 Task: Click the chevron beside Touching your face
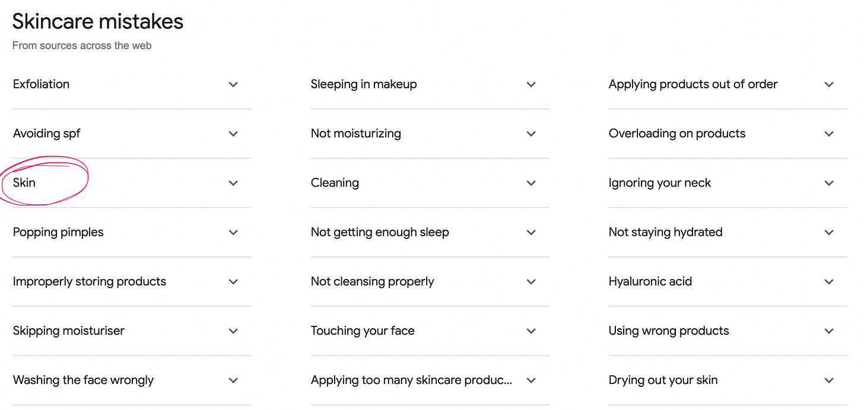(531, 331)
